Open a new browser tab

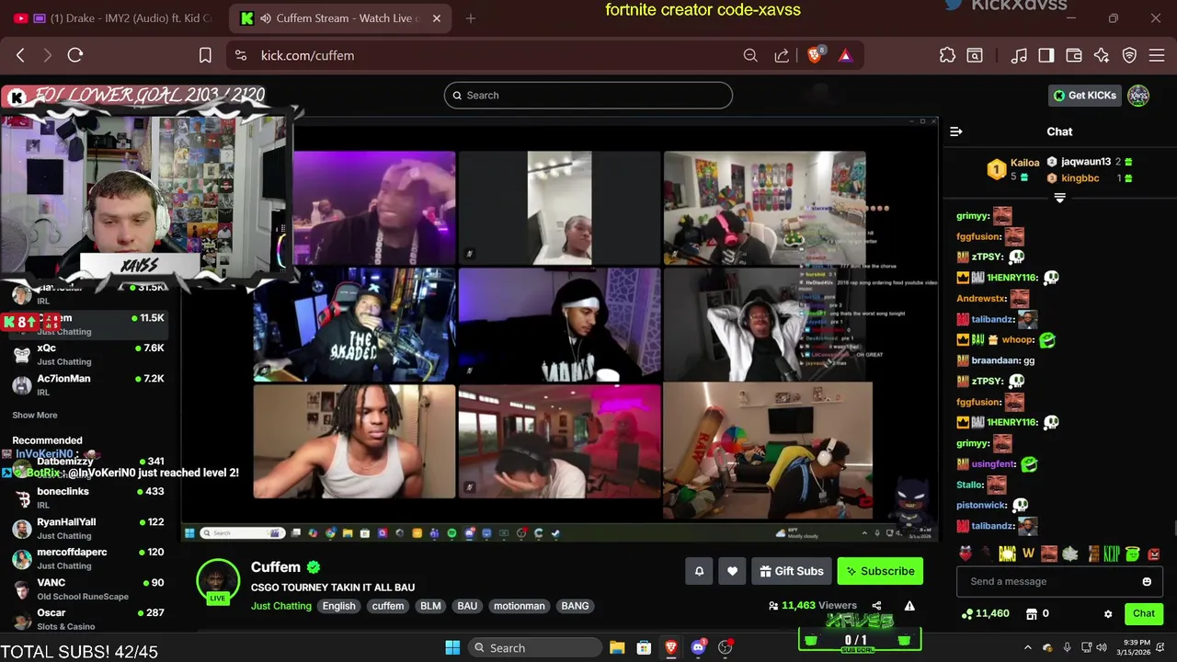coord(471,18)
